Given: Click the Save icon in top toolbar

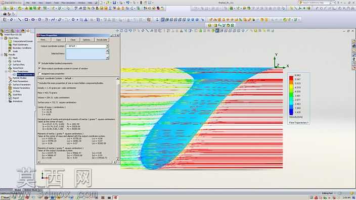Looking at the screenshot, I should [114, 3].
